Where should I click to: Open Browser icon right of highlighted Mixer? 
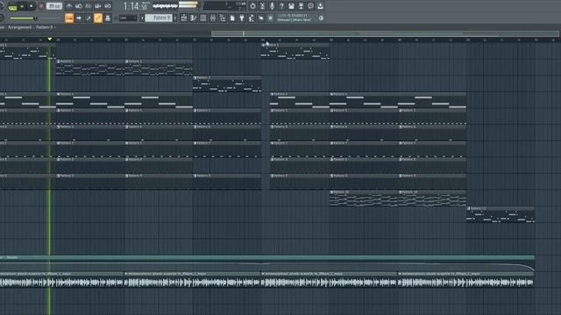tap(107, 17)
